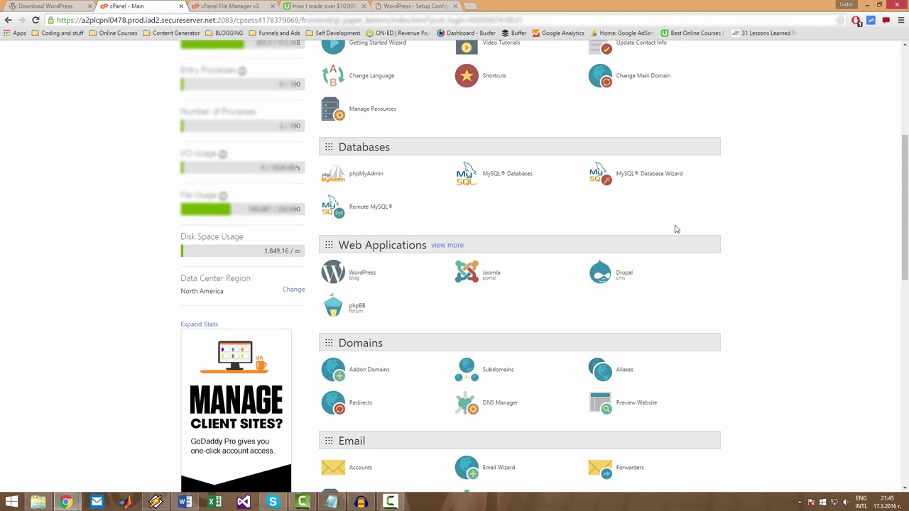The image size is (909, 511).
Task: Click the WordPress blog icon
Action: click(333, 272)
